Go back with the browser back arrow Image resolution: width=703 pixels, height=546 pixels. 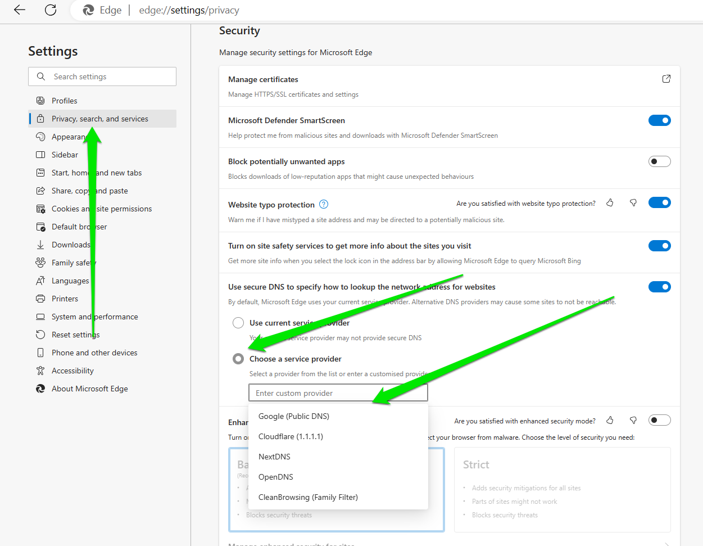tap(20, 10)
